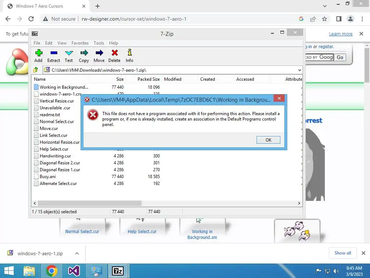Image resolution: width=370 pixels, height=278 pixels.
Task: Click the scroll right arrow in file list
Action: [x=299, y=203]
